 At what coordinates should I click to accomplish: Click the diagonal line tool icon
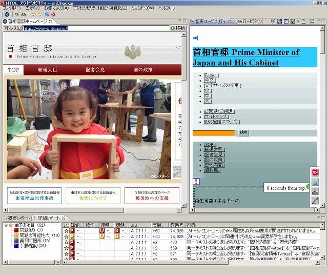(315, 201)
